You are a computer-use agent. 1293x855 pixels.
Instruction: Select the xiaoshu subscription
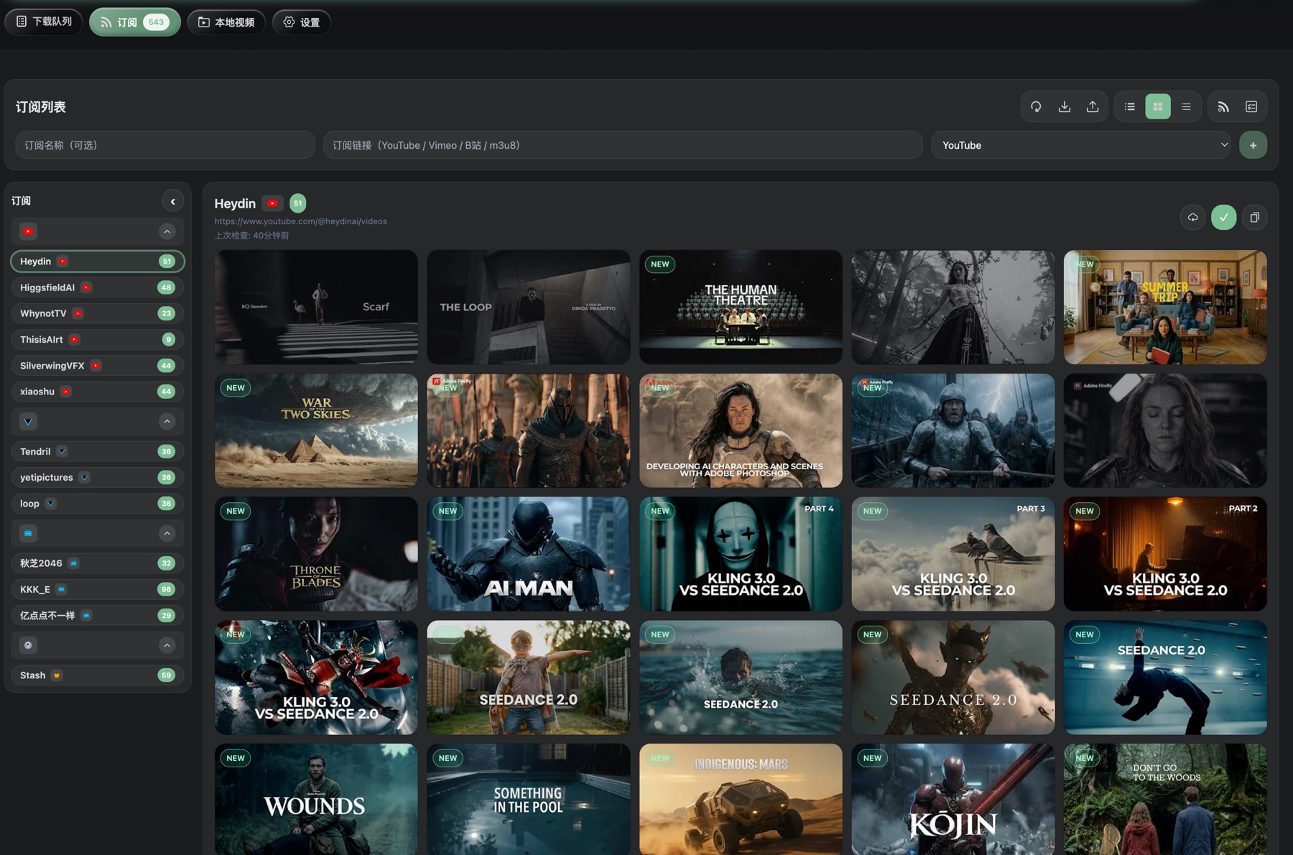pyautogui.click(x=98, y=392)
